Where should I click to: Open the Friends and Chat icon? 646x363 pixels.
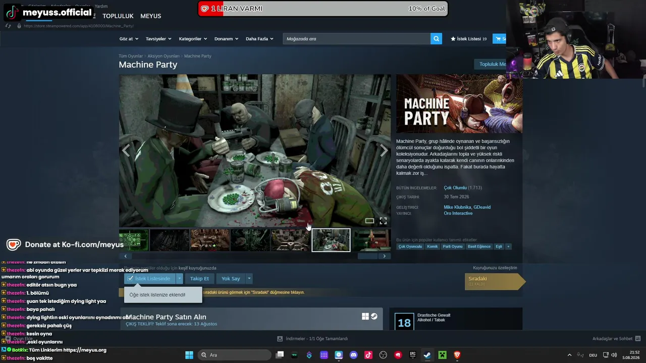click(637, 339)
